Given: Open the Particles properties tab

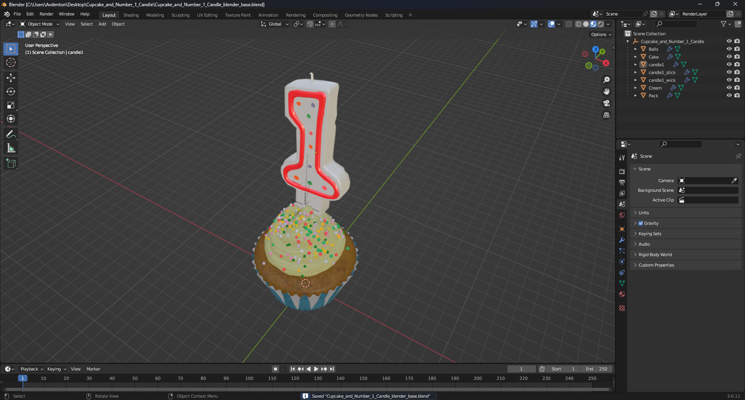Looking at the screenshot, I should (622, 251).
